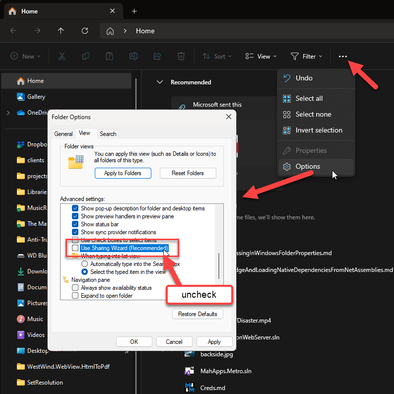Go forward with the right arrow
The width and height of the screenshot is (394, 394).
click(x=37, y=31)
